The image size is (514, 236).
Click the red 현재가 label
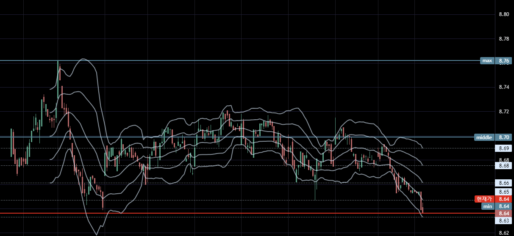[484, 199]
